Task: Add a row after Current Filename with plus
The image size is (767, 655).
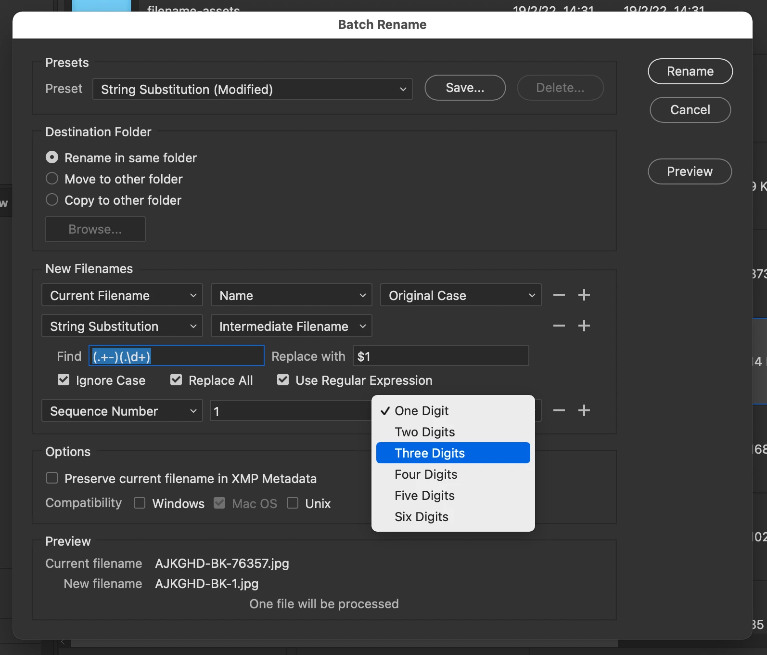Action: pyautogui.click(x=584, y=295)
